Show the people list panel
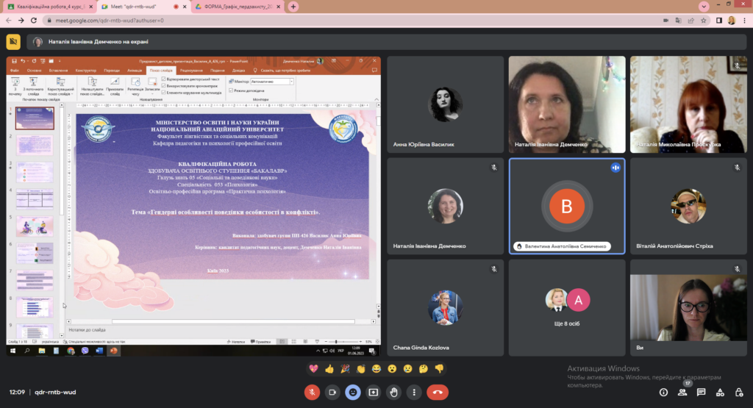Screen dimensions: 753x408 [x=683, y=393]
